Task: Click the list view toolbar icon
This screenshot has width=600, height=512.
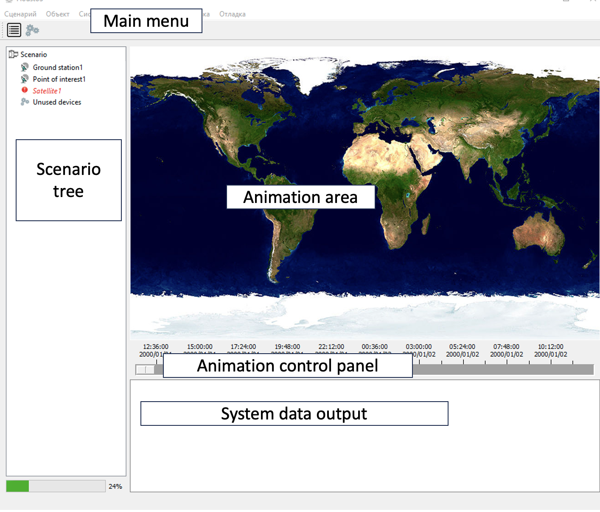Action: tap(14, 30)
